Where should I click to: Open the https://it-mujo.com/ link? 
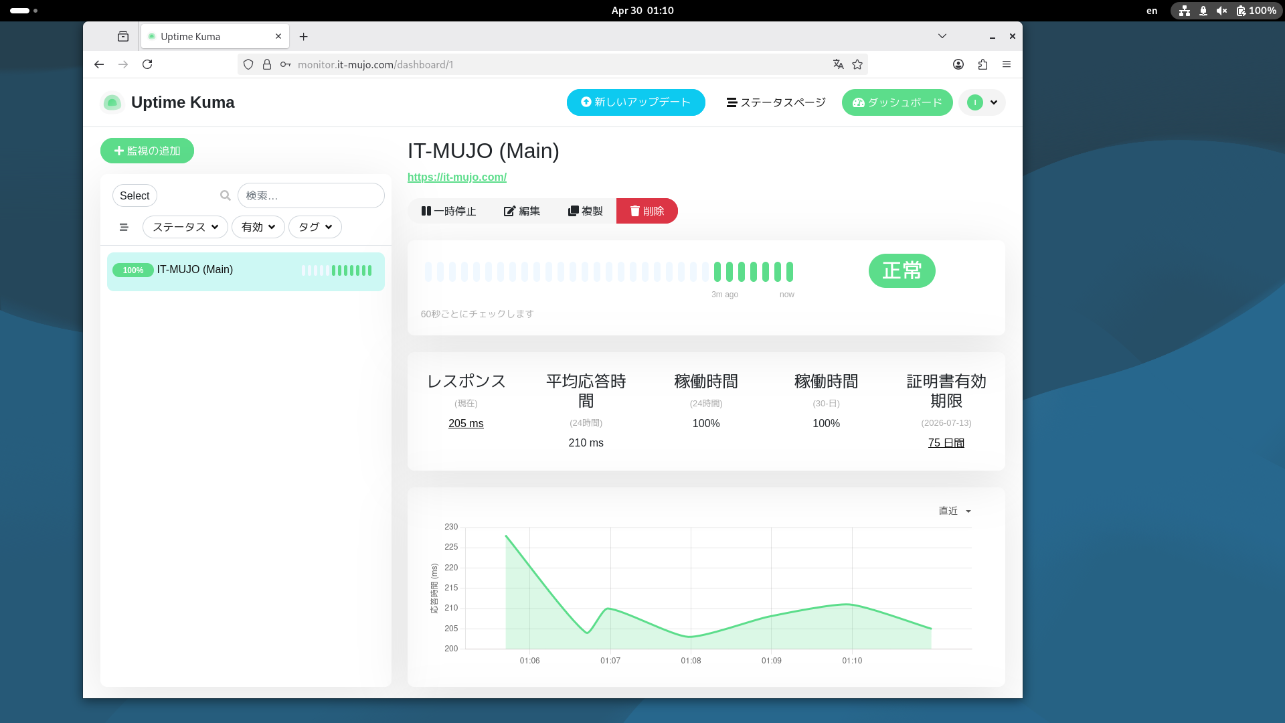point(457,177)
